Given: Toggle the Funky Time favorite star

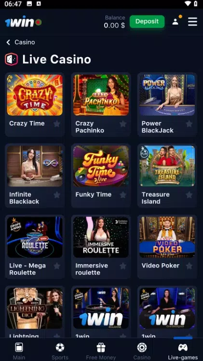Looking at the screenshot, I should [x=123, y=195].
